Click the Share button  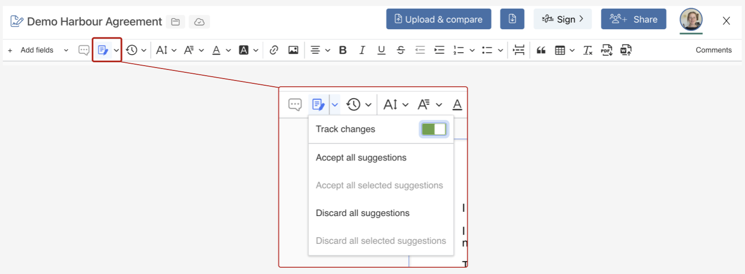(633, 19)
